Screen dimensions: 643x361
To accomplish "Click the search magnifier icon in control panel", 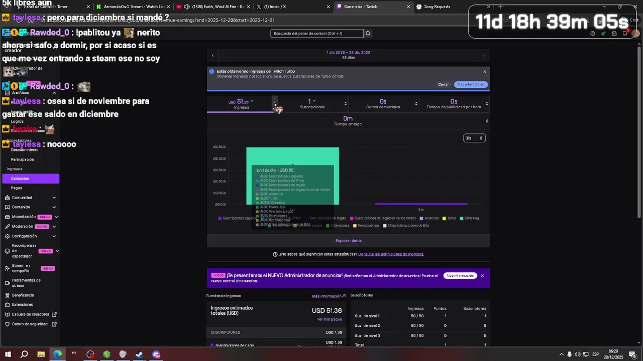I will [368, 34].
